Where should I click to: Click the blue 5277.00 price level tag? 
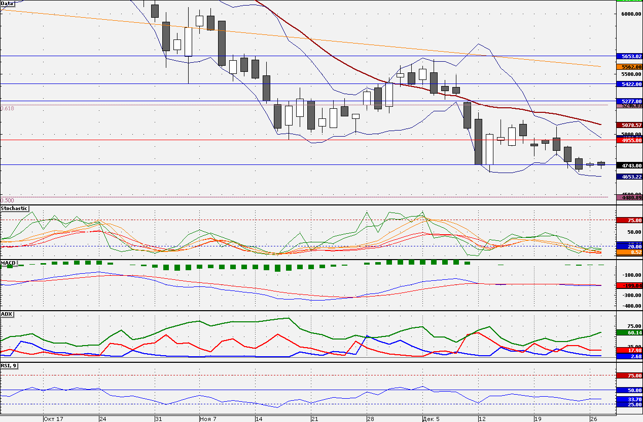[x=629, y=101]
